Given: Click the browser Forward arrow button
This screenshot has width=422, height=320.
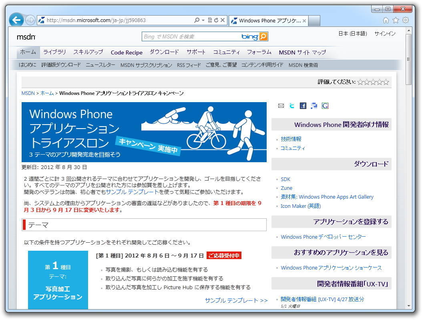Looking at the screenshot, I should point(30,20).
